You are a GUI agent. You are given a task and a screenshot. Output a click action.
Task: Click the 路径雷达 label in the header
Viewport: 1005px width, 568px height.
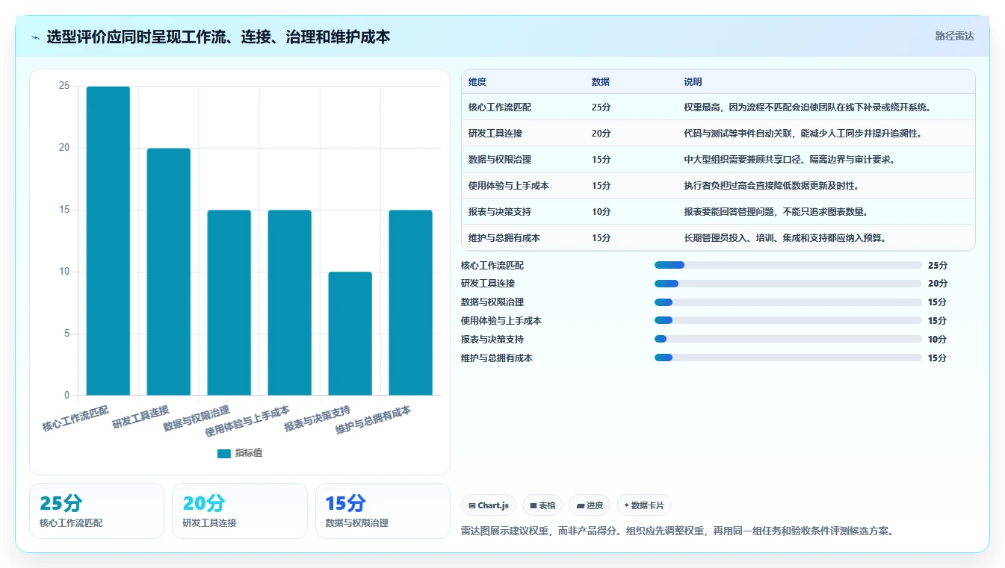(x=955, y=36)
